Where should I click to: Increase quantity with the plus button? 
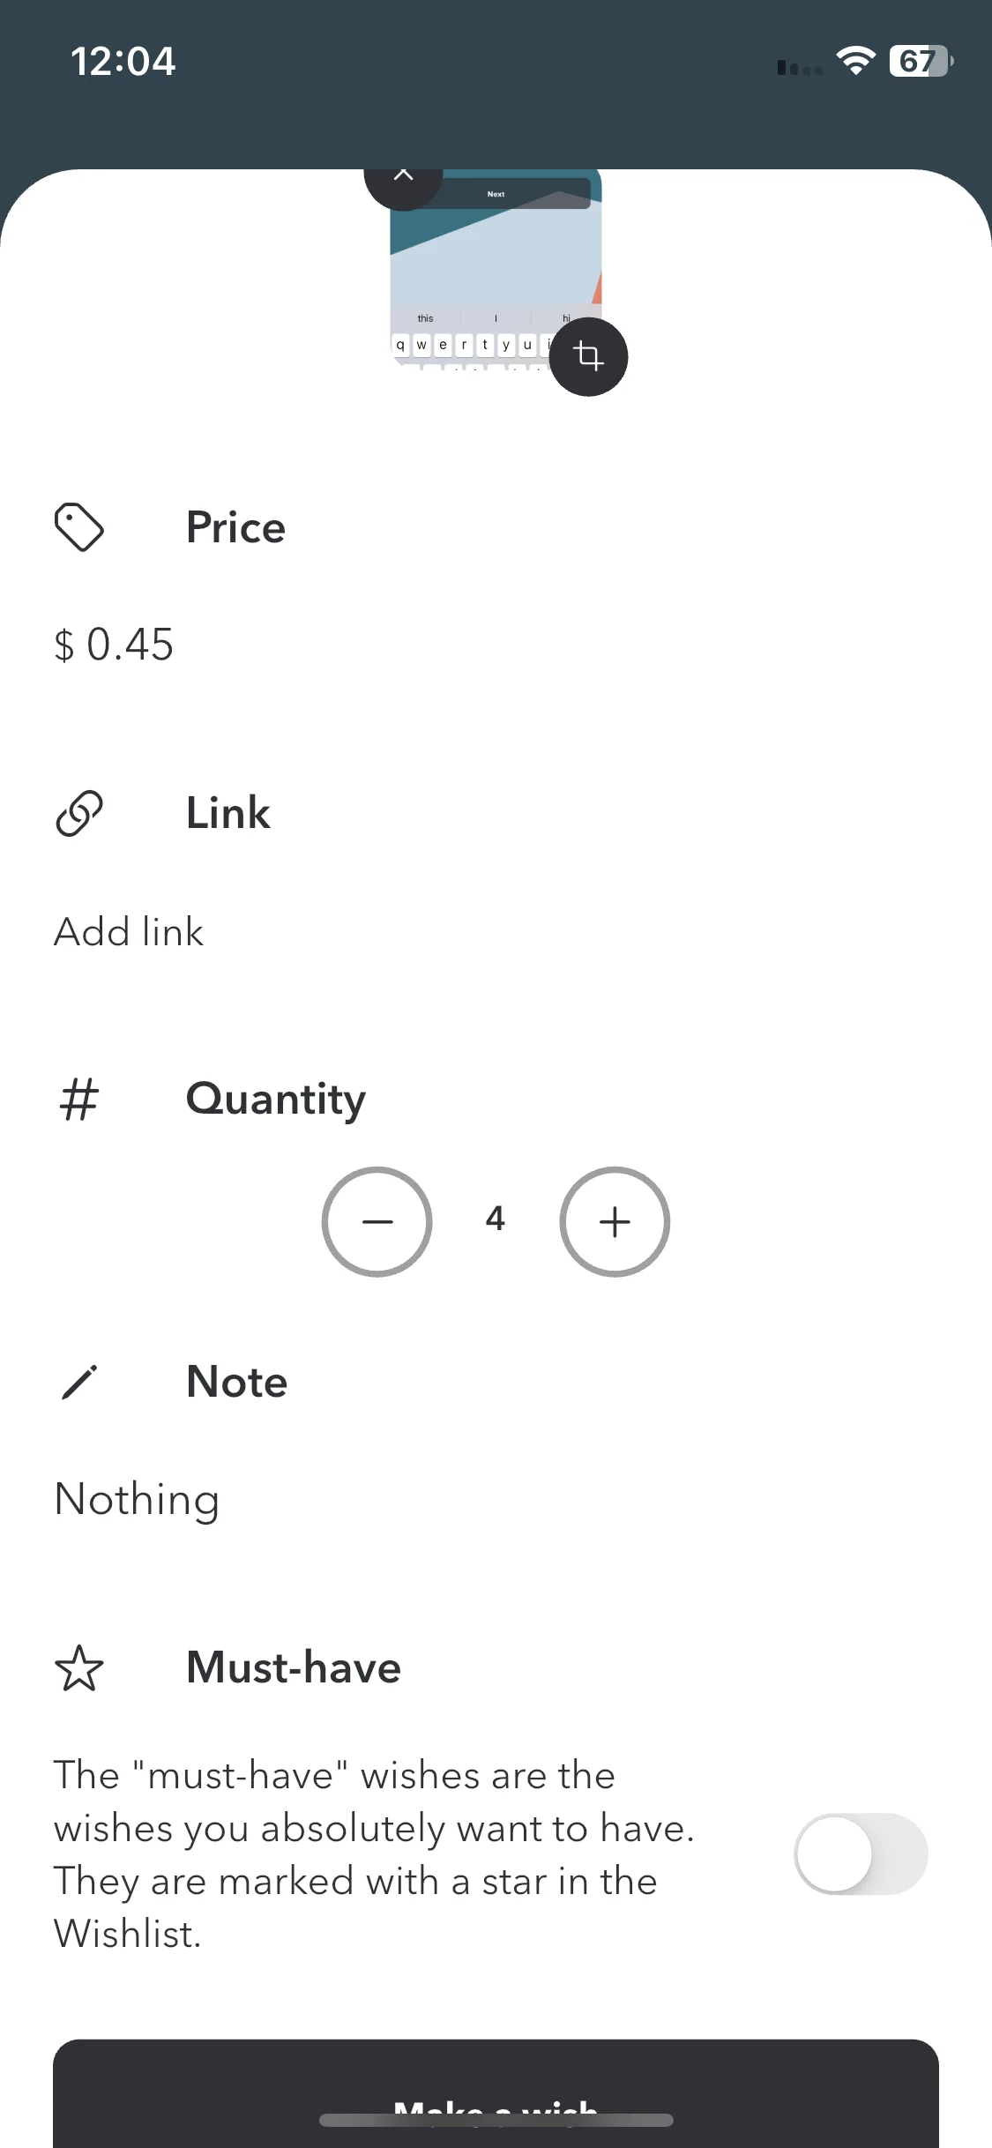pyautogui.click(x=615, y=1221)
